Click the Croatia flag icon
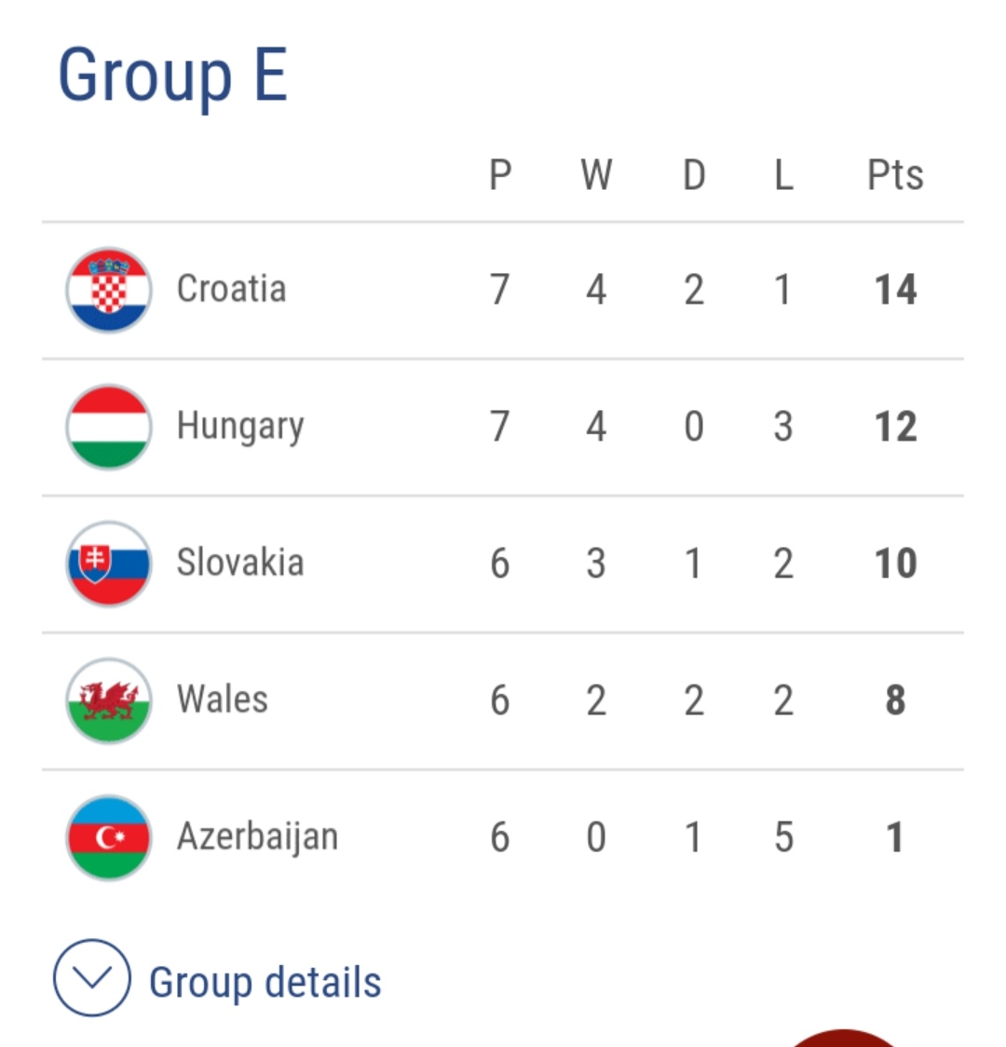The image size is (1006, 1047). point(109,291)
